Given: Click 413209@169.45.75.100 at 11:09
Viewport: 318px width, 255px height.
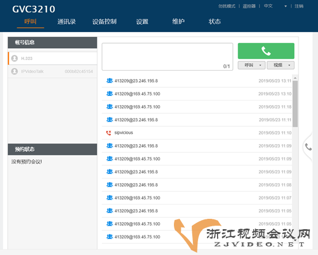Looking at the screenshot, I should pos(197,159).
